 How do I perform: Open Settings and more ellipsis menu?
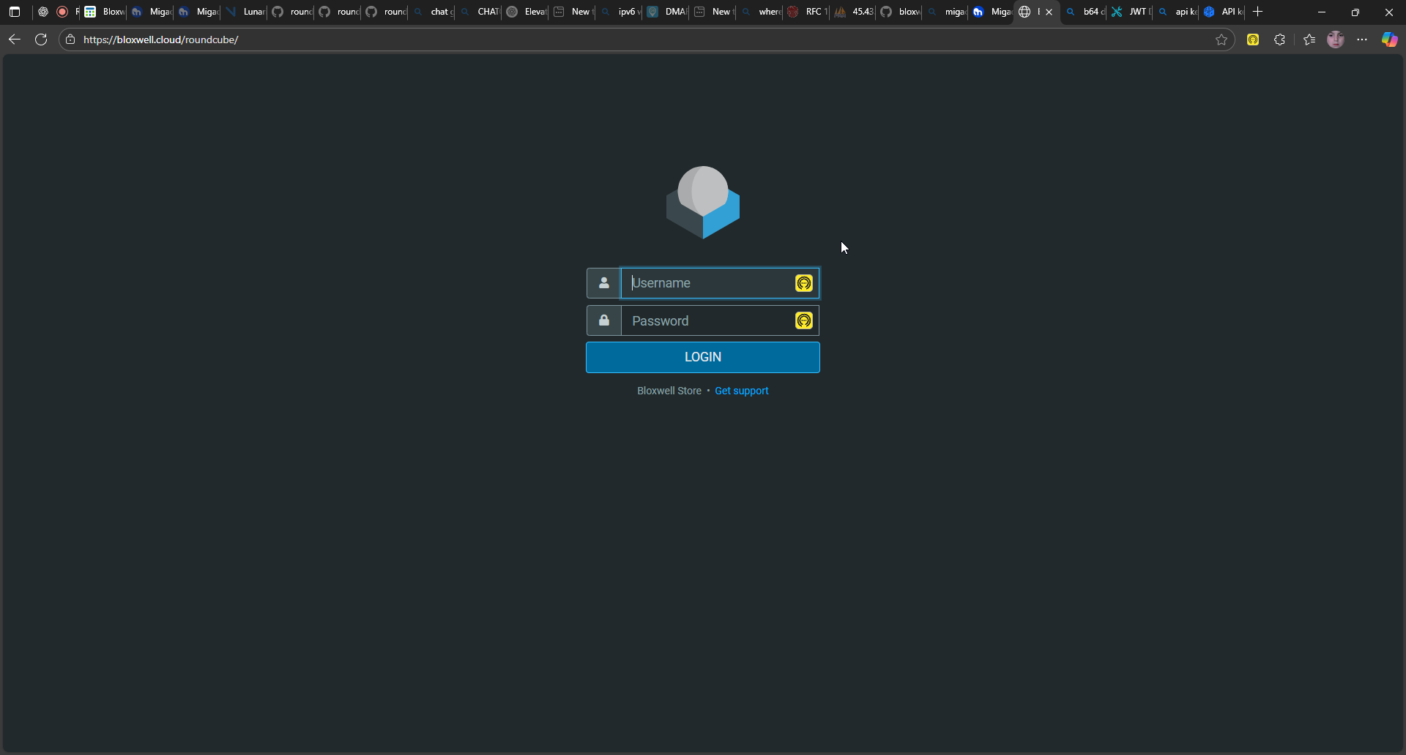(1362, 40)
